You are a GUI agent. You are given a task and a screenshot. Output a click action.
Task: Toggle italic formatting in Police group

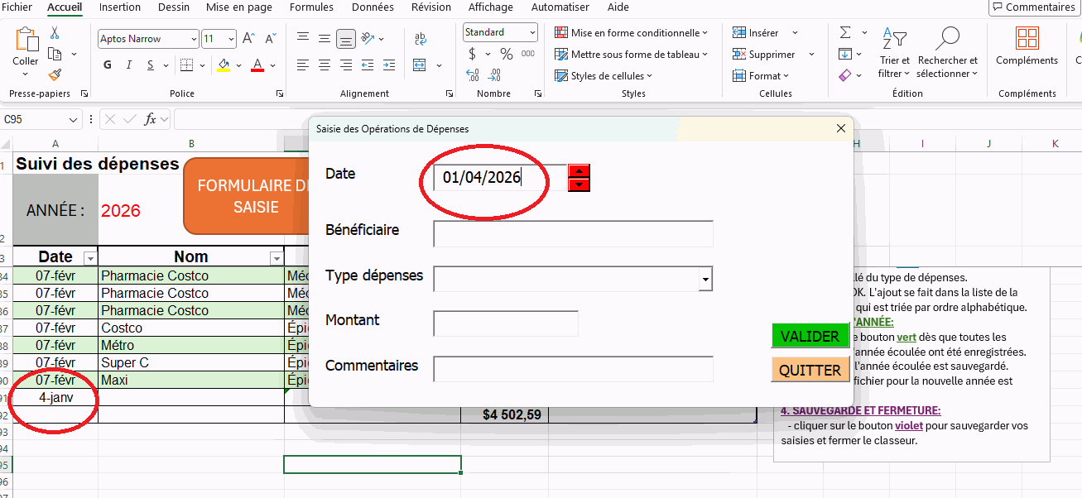(x=128, y=65)
